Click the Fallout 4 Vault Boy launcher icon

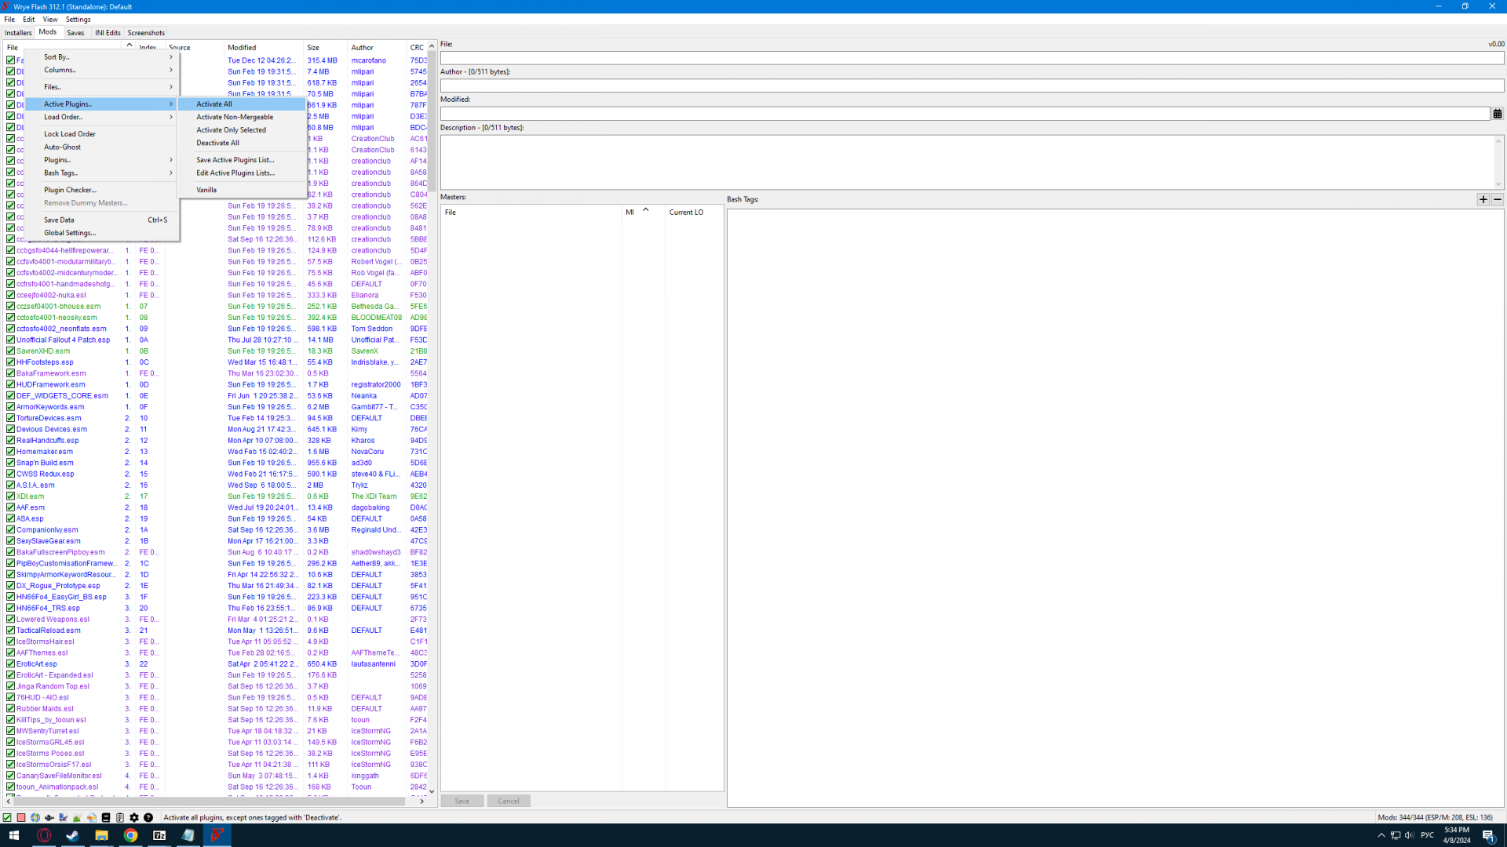coord(35,817)
